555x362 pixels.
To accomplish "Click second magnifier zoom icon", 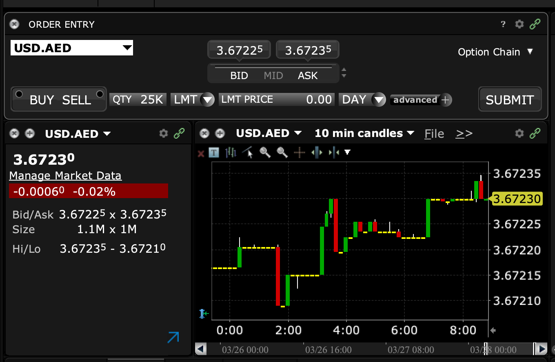I will (282, 152).
